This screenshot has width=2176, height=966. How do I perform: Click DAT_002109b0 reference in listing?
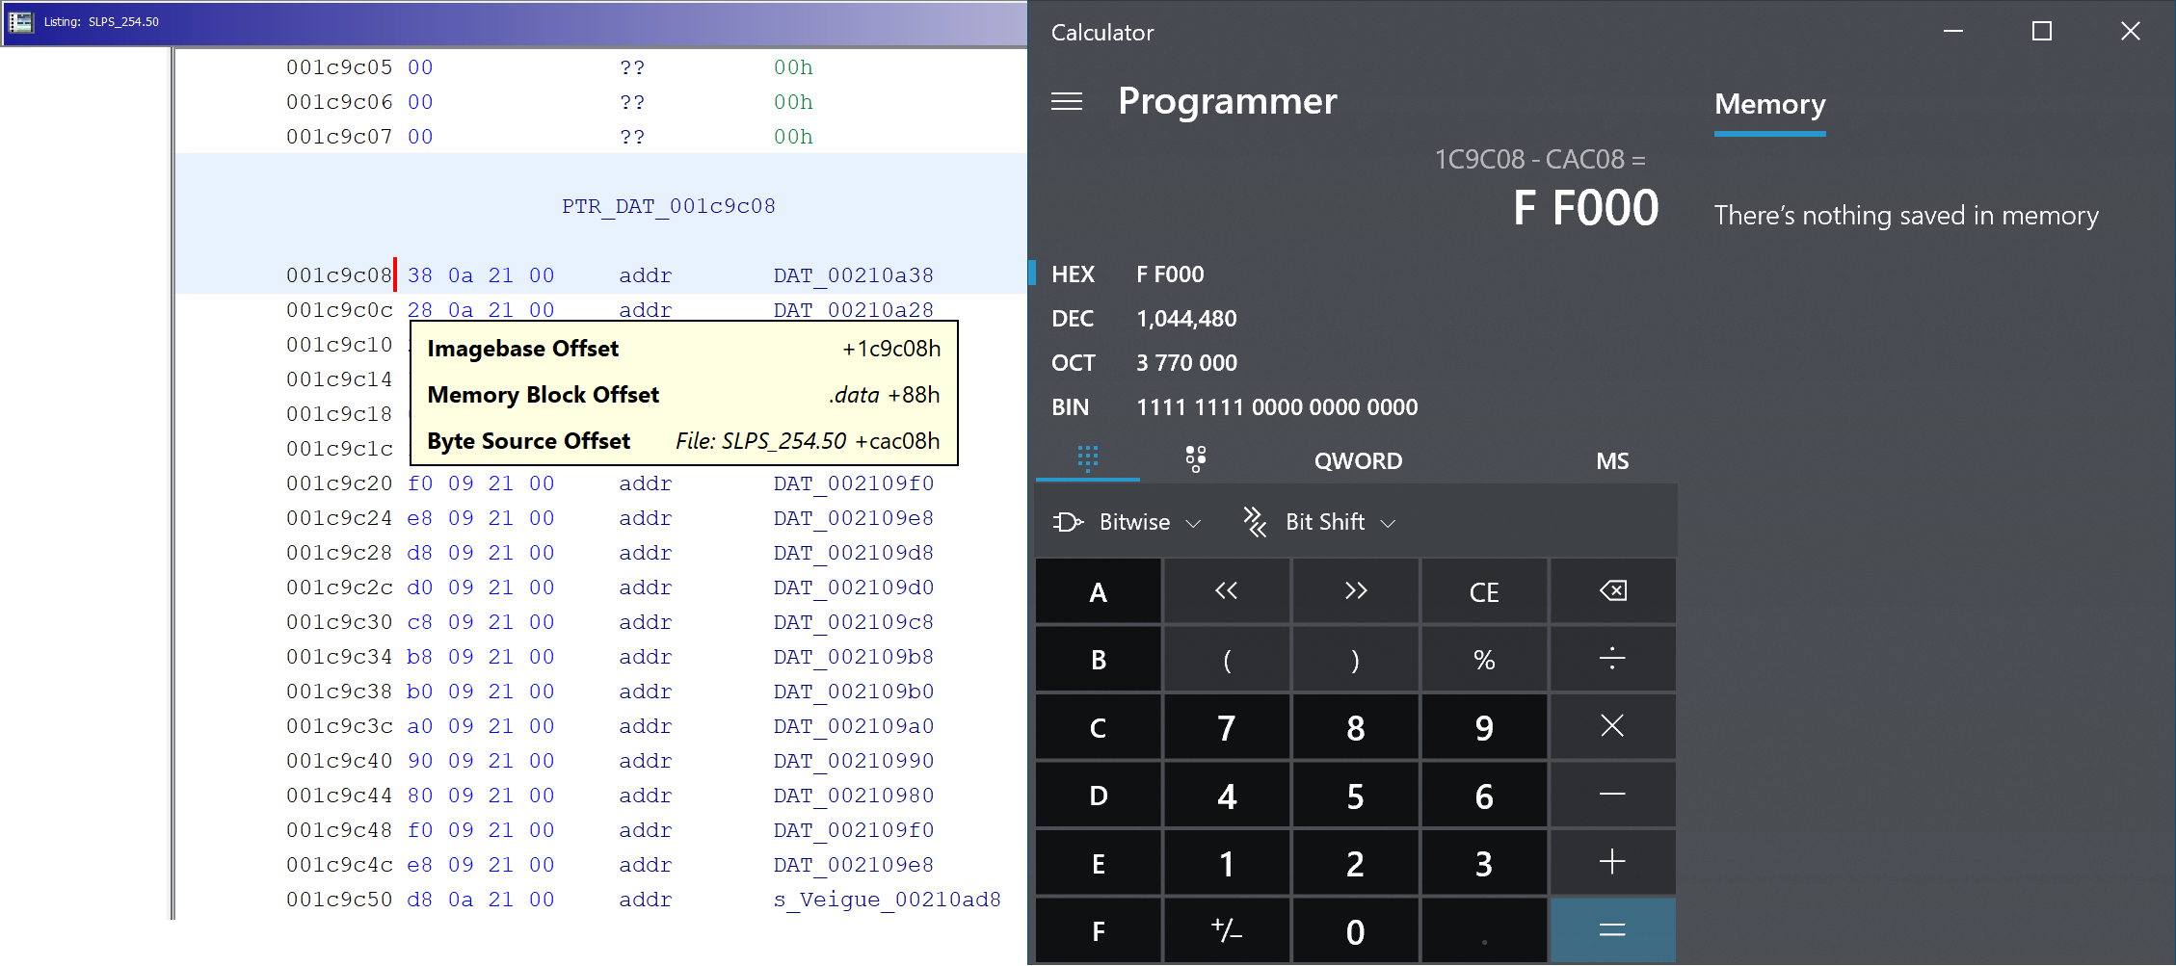(853, 692)
